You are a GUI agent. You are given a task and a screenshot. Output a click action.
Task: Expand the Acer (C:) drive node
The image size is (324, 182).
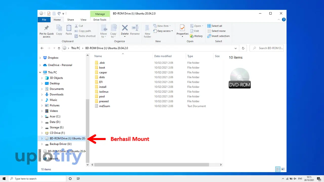(x=42, y=117)
